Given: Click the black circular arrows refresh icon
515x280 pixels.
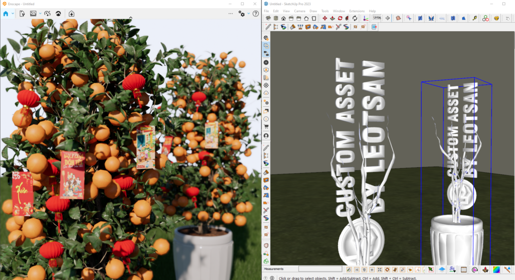Looking at the screenshot, I should coord(355,19).
